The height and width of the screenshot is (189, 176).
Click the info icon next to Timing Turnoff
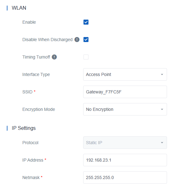click(x=54, y=57)
